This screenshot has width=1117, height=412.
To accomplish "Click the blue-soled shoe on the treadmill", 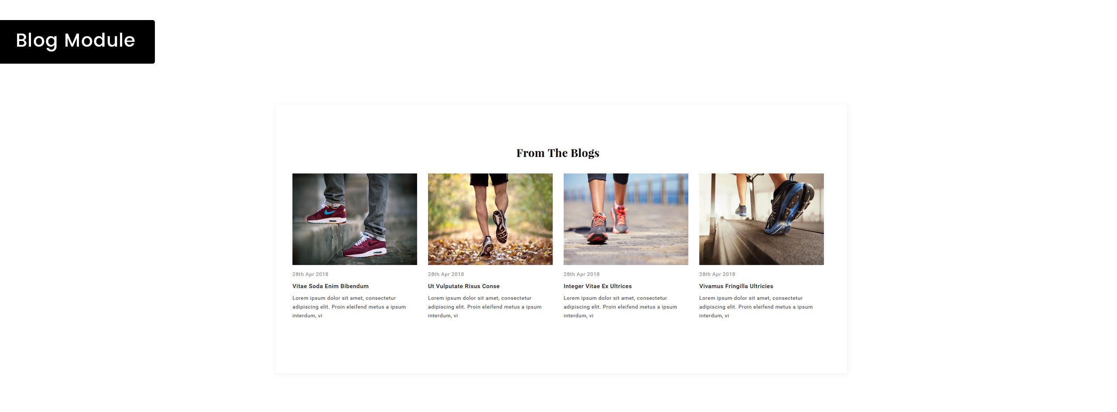I will (x=789, y=204).
